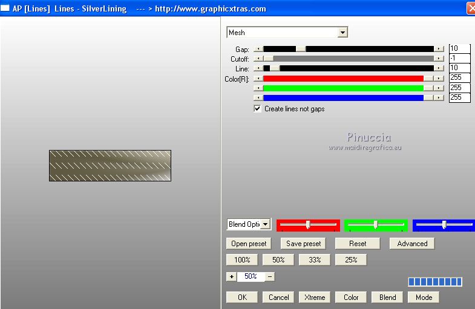
Task: Click the Open preset button
Action: point(249,244)
